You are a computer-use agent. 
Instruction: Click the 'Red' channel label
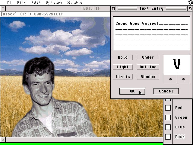(x=179, y=108)
